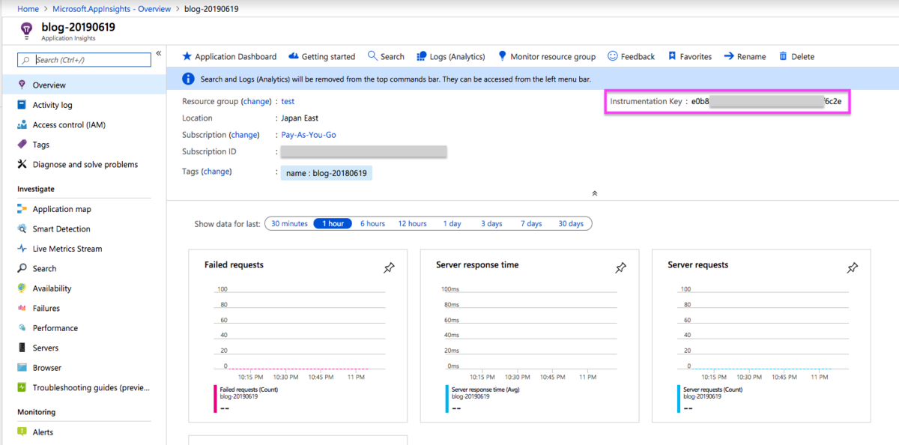The image size is (899, 445).
Task: Select the 1 hour time range
Action: [333, 223]
